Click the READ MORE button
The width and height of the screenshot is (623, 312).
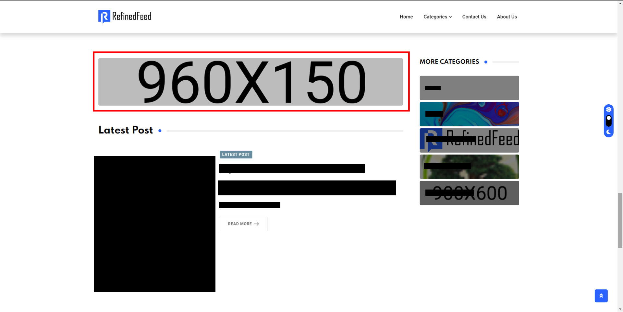tap(243, 224)
